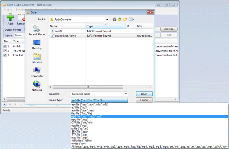Uncheck track 3 Free Fall checkbox

5,55
